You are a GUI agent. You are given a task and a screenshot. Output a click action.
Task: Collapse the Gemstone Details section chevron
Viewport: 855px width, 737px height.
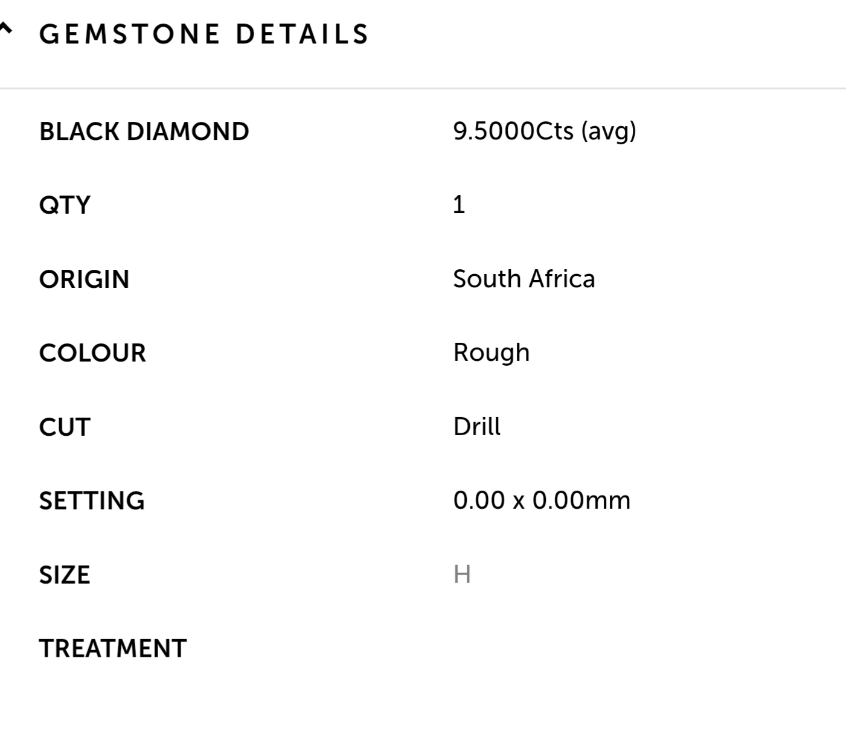point(5,28)
